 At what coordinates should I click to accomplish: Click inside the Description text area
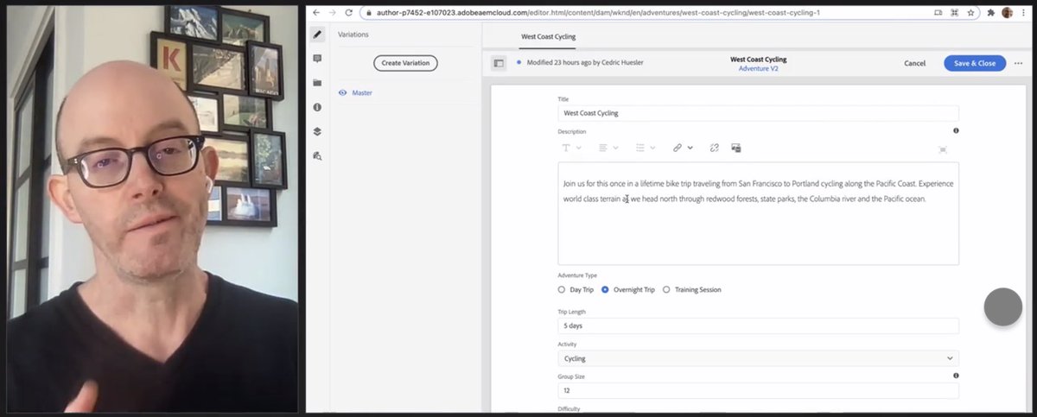pos(758,213)
